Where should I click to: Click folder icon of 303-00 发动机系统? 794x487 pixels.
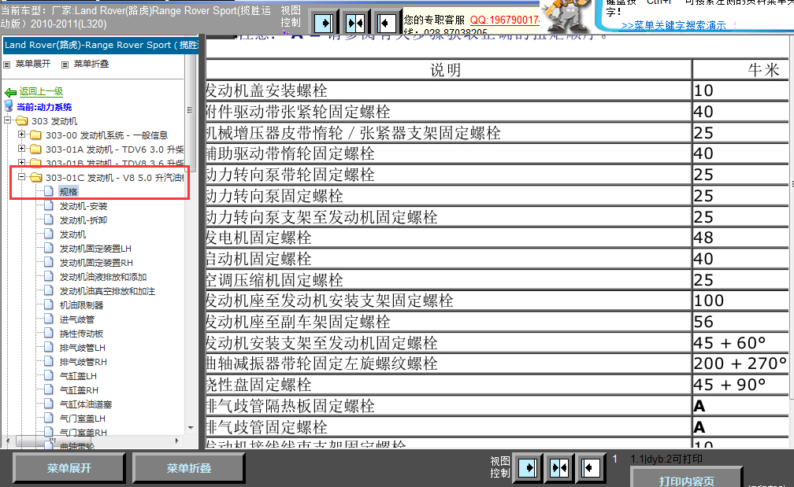(x=35, y=135)
